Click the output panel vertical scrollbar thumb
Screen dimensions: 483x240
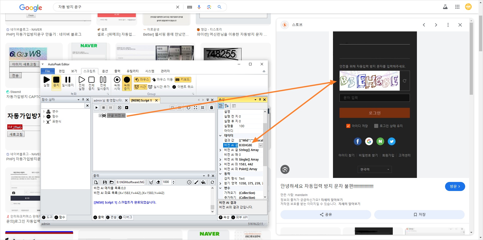pos(212,207)
